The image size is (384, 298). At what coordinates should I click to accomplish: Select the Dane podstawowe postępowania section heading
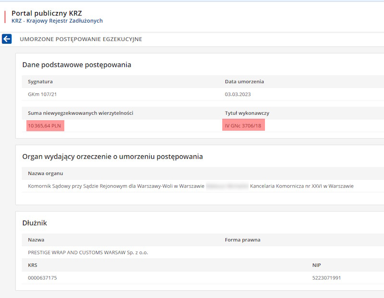coord(77,64)
